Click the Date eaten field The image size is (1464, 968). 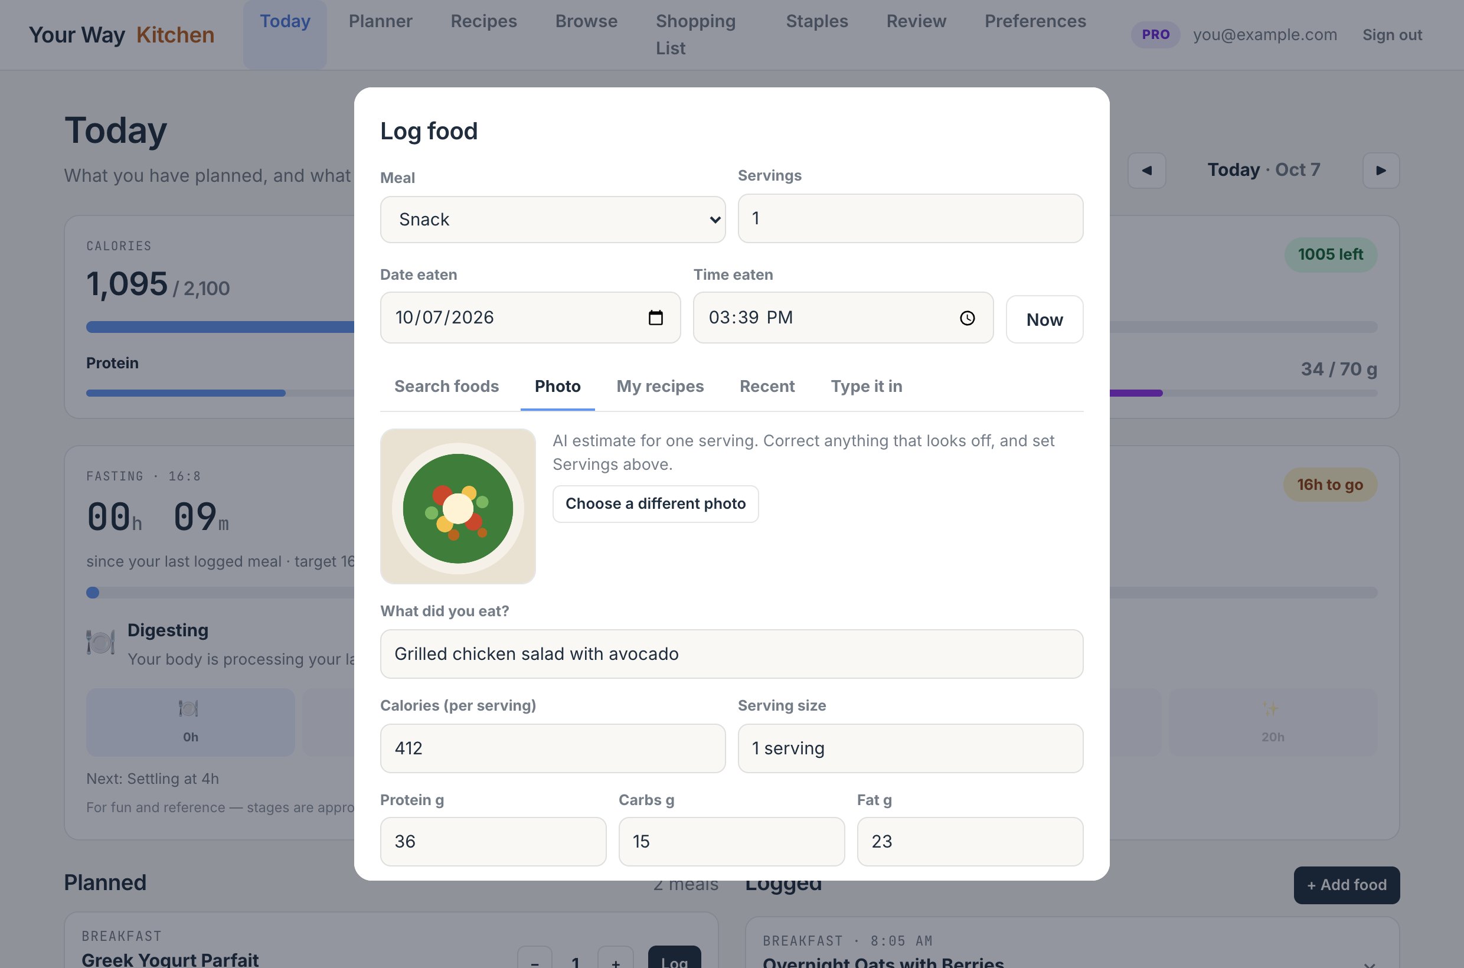click(530, 318)
